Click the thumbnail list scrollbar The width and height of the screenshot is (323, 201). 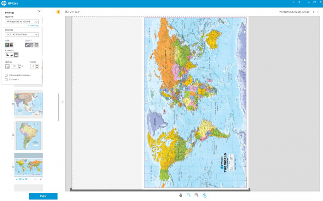tap(59, 107)
